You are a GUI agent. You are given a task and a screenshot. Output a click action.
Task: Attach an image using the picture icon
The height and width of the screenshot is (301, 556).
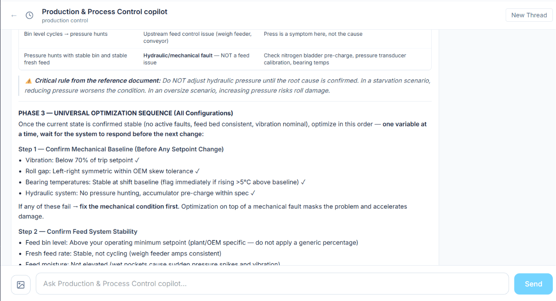coord(21,285)
